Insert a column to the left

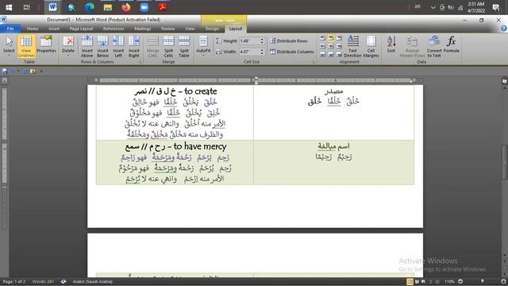pos(118,46)
